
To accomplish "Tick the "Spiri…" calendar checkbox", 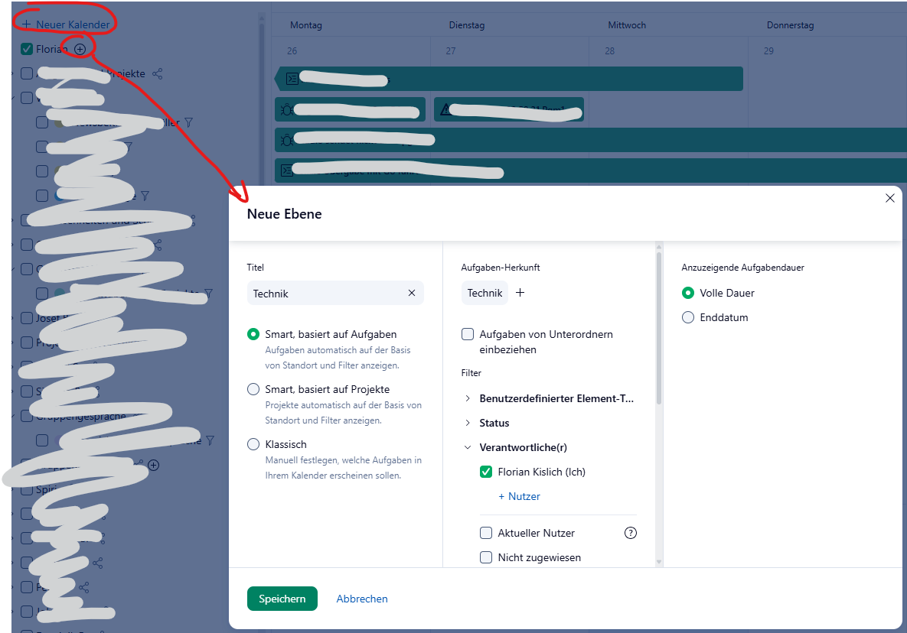I will click(x=27, y=489).
